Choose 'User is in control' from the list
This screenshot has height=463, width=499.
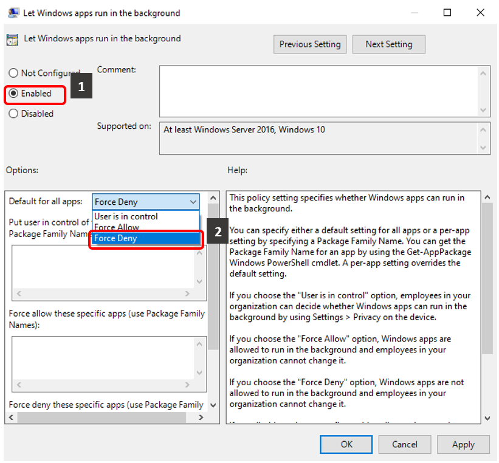[145, 216]
